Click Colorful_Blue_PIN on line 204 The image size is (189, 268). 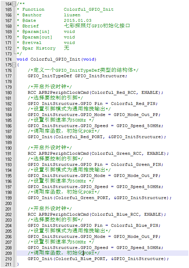(x=135, y=225)
